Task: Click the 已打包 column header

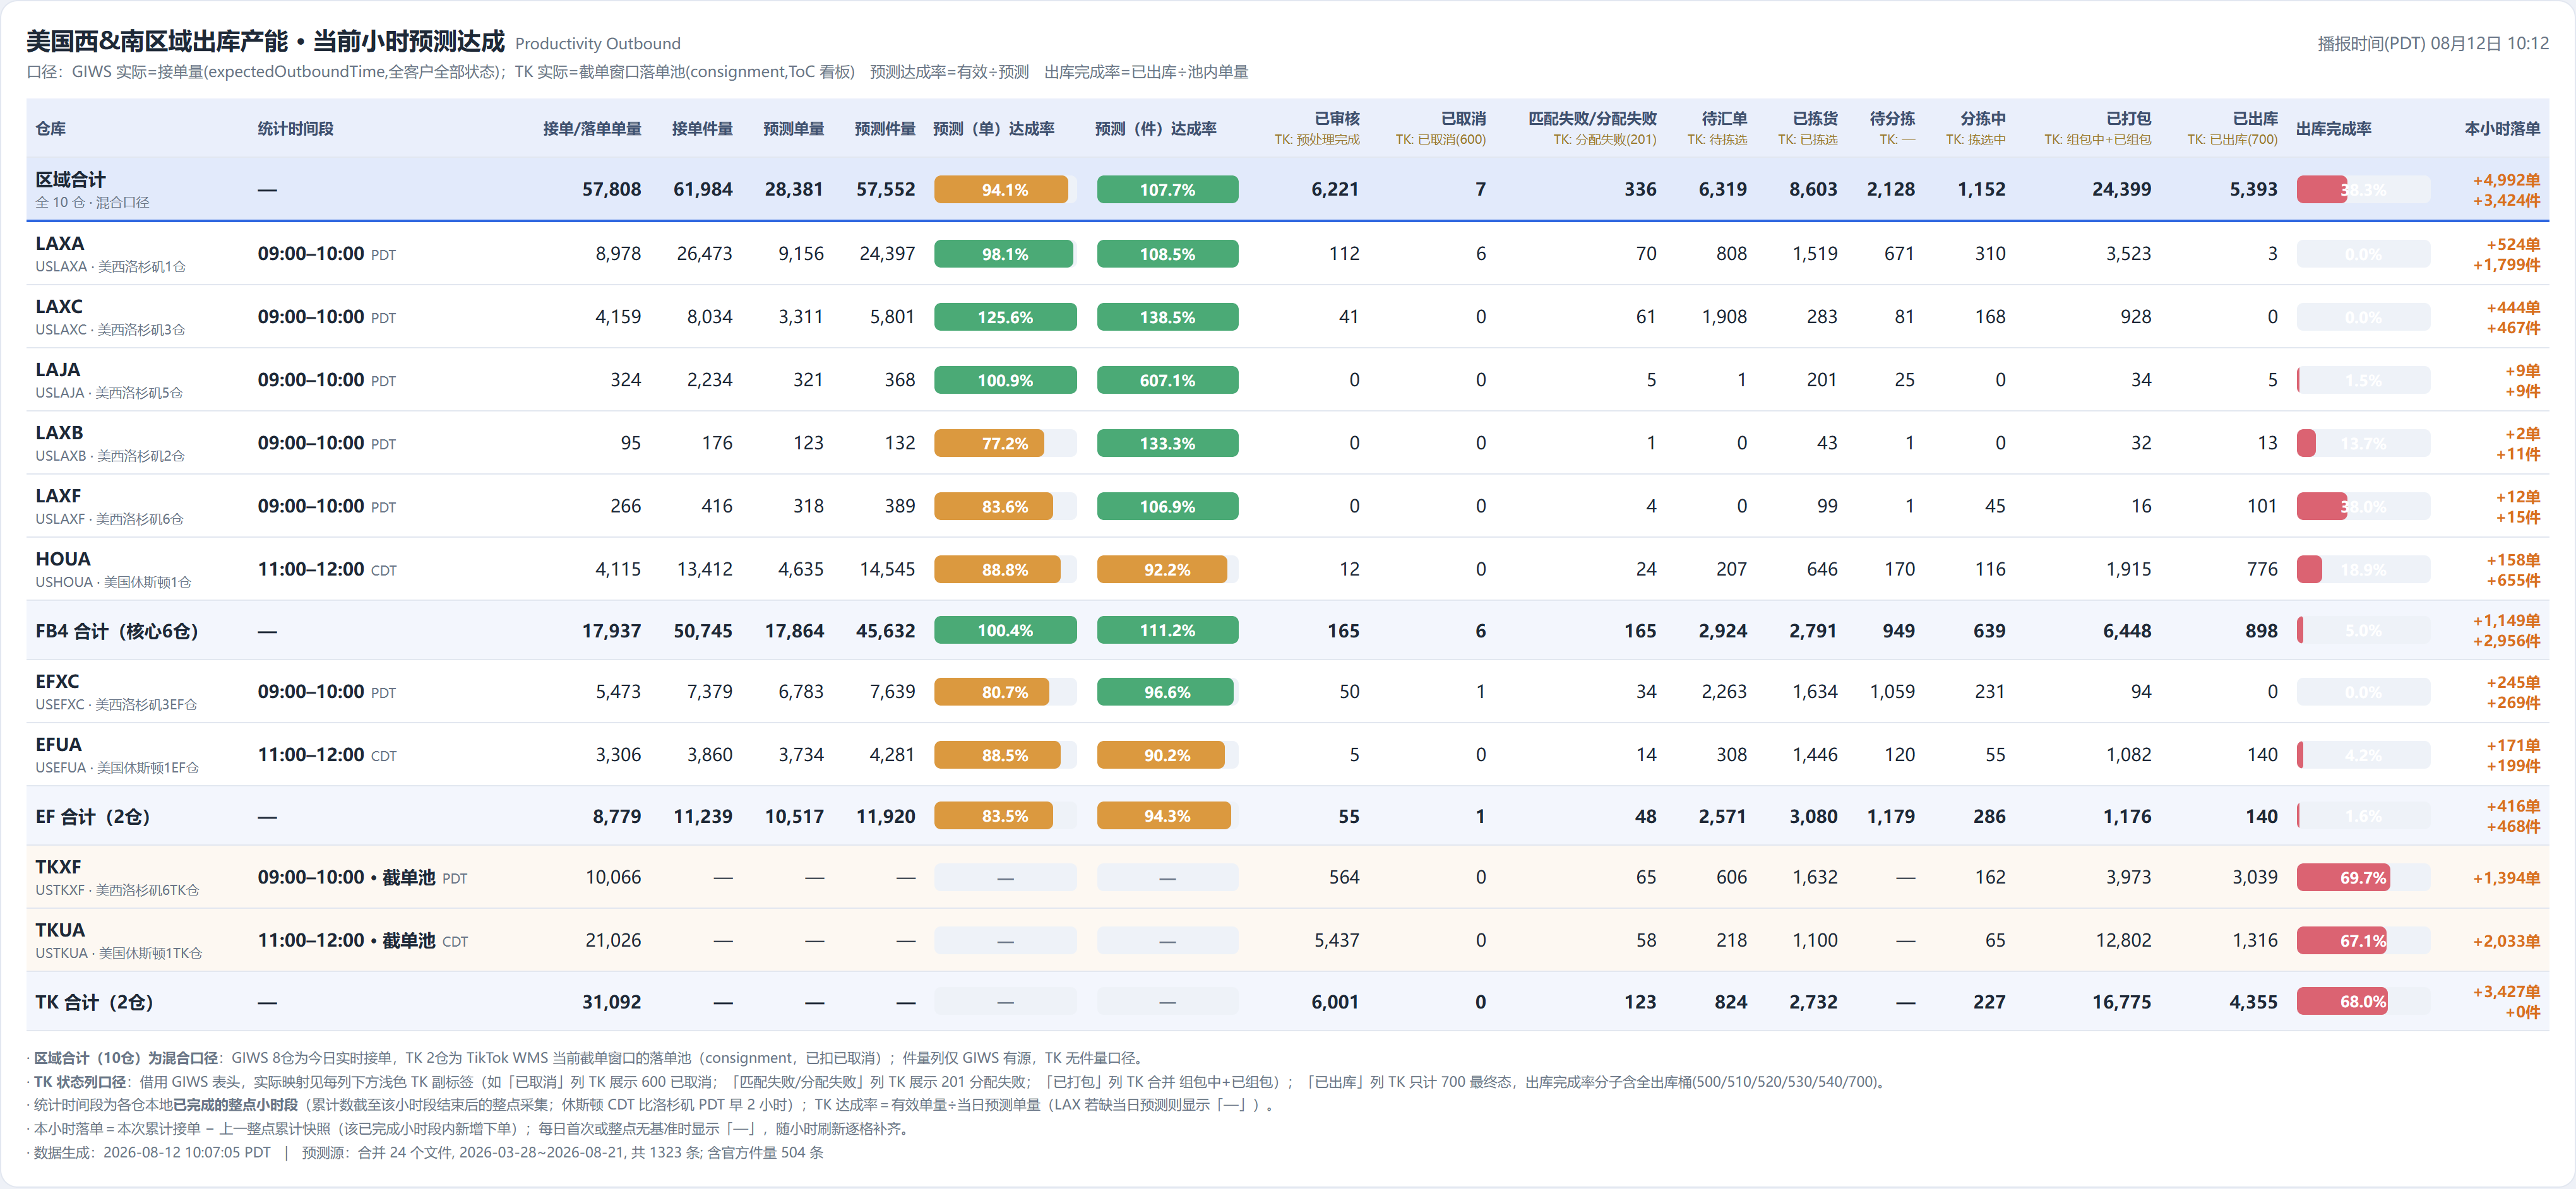Action: 2128,119
